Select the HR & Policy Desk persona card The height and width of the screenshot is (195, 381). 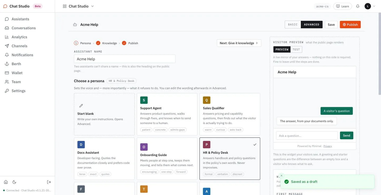230,159
